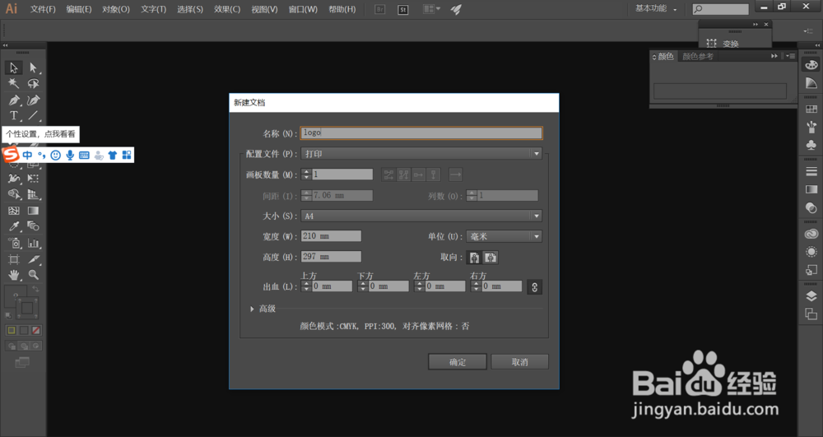Toggle the bleed link chain button
The image size is (823, 437).
click(x=534, y=287)
